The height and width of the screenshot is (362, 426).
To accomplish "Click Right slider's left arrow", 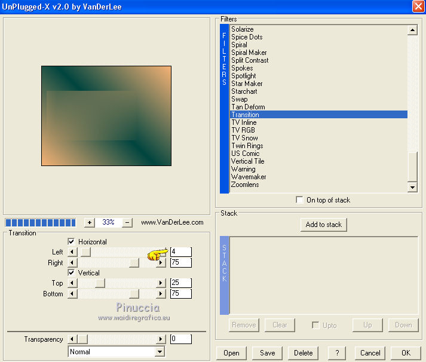I will pos(72,263).
